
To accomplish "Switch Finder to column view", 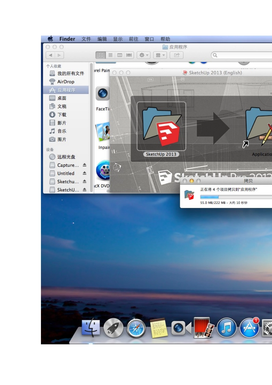I will coord(120,55).
